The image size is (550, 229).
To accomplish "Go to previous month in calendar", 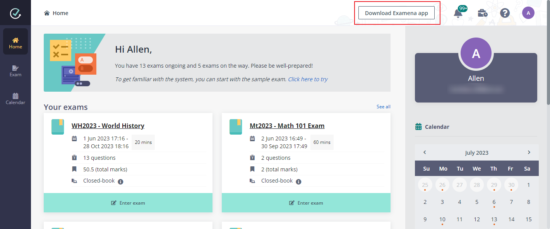I will [x=425, y=152].
